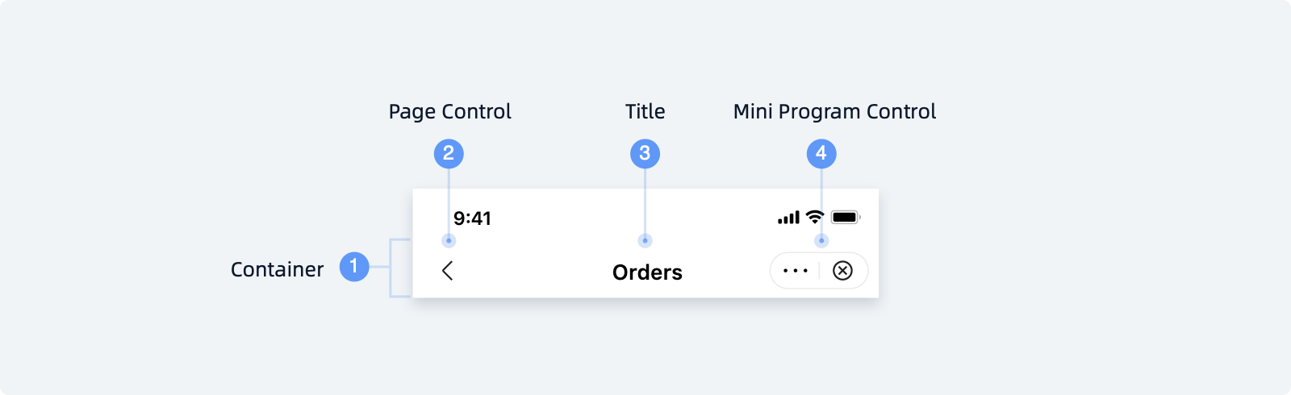Click the anchor dot above the capsule control
The height and width of the screenshot is (395, 1291).
[821, 240]
